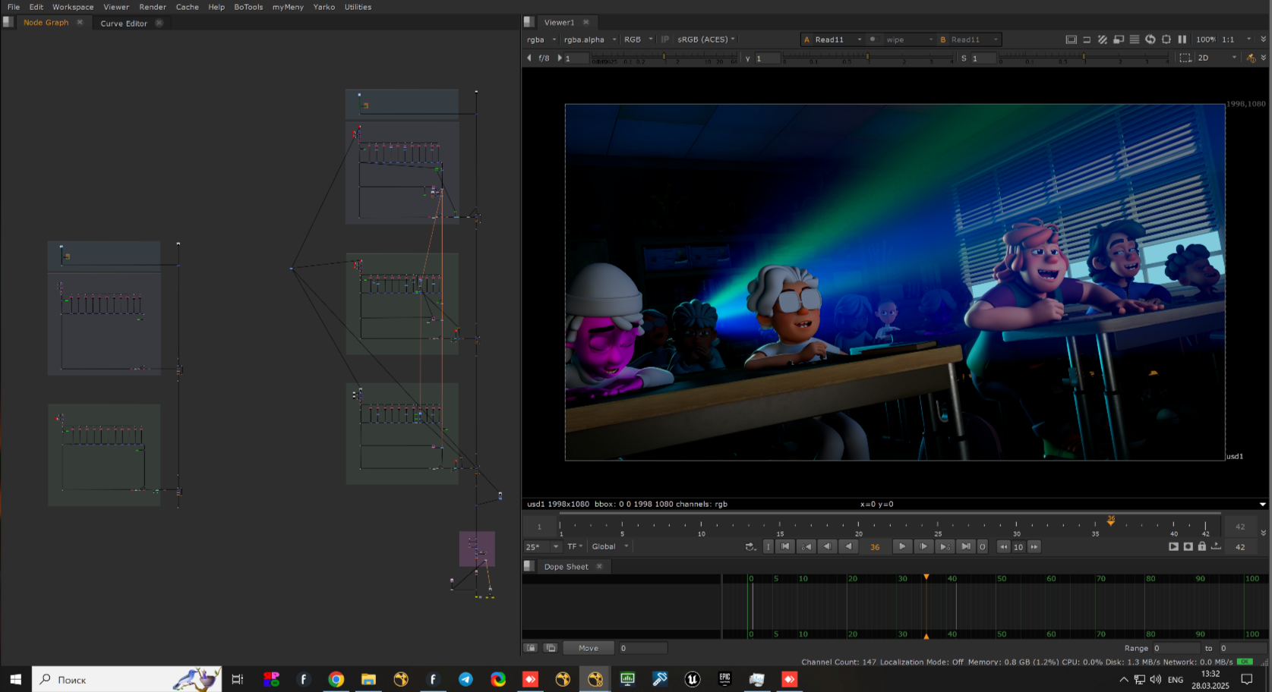Set the out point with O button
1272x692 pixels.
tap(982, 546)
